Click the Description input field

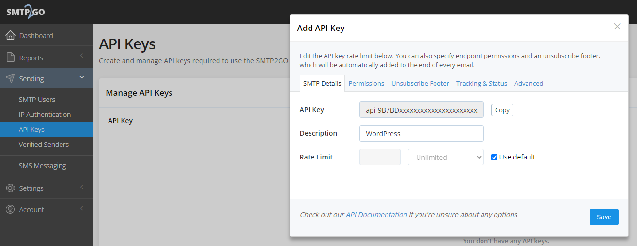pyautogui.click(x=421, y=133)
